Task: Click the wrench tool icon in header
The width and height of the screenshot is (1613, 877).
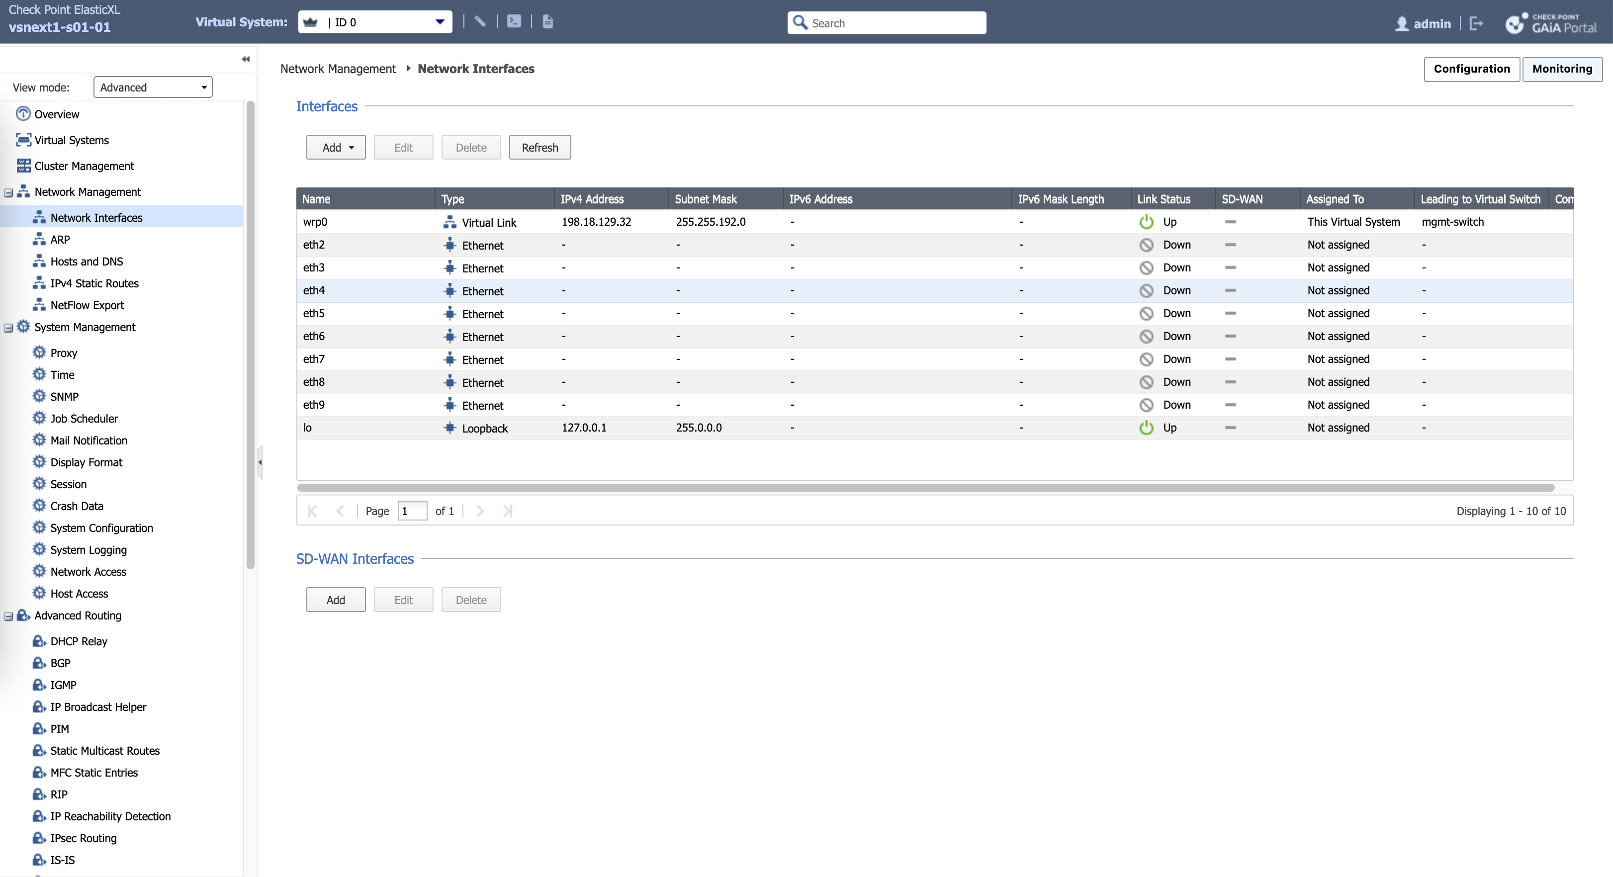Action: tap(480, 21)
